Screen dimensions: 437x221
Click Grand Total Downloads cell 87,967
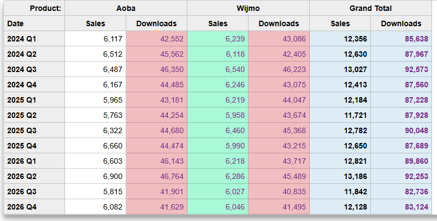(x=401, y=54)
